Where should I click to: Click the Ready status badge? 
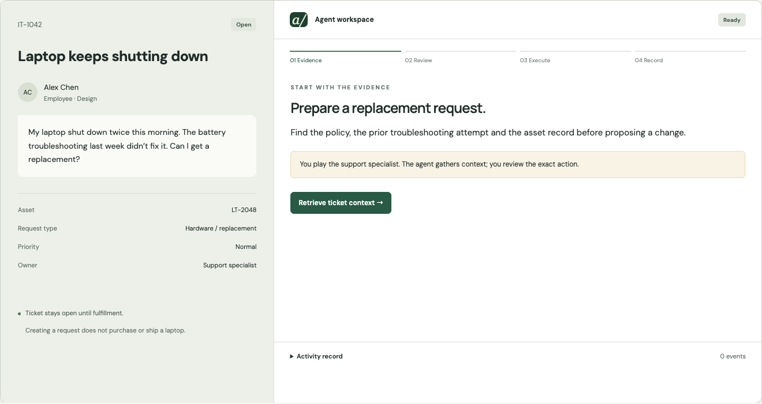coord(731,20)
